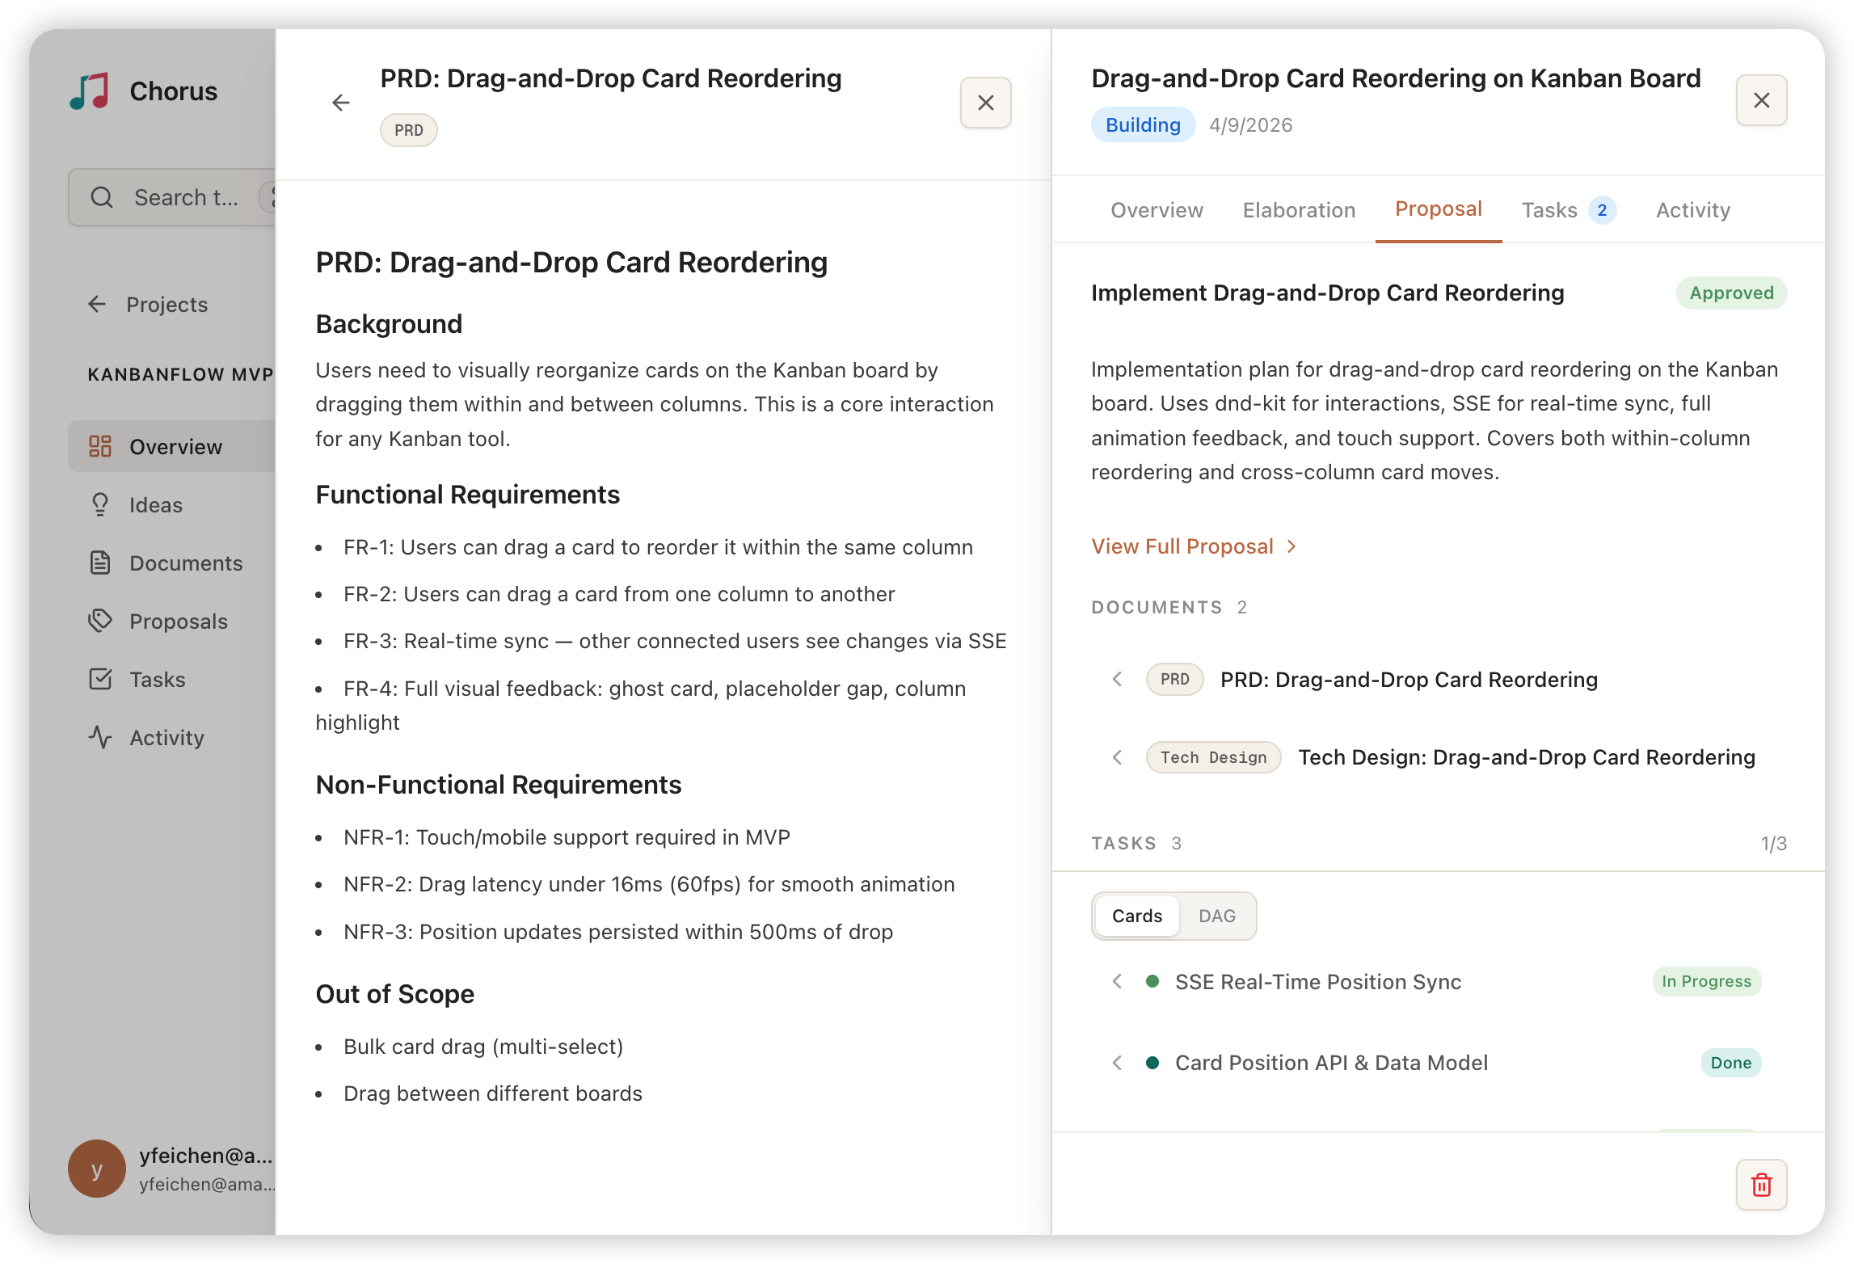Expand the Tech Design document chevron
The height and width of the screenshot is (1264, 1854).
pyautogui.click(x=1118, y=757)
